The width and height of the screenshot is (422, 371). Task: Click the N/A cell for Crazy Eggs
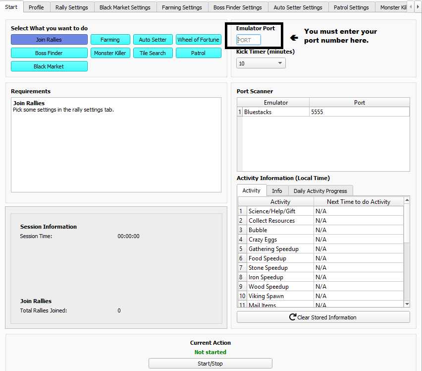(x=359, y=239)
